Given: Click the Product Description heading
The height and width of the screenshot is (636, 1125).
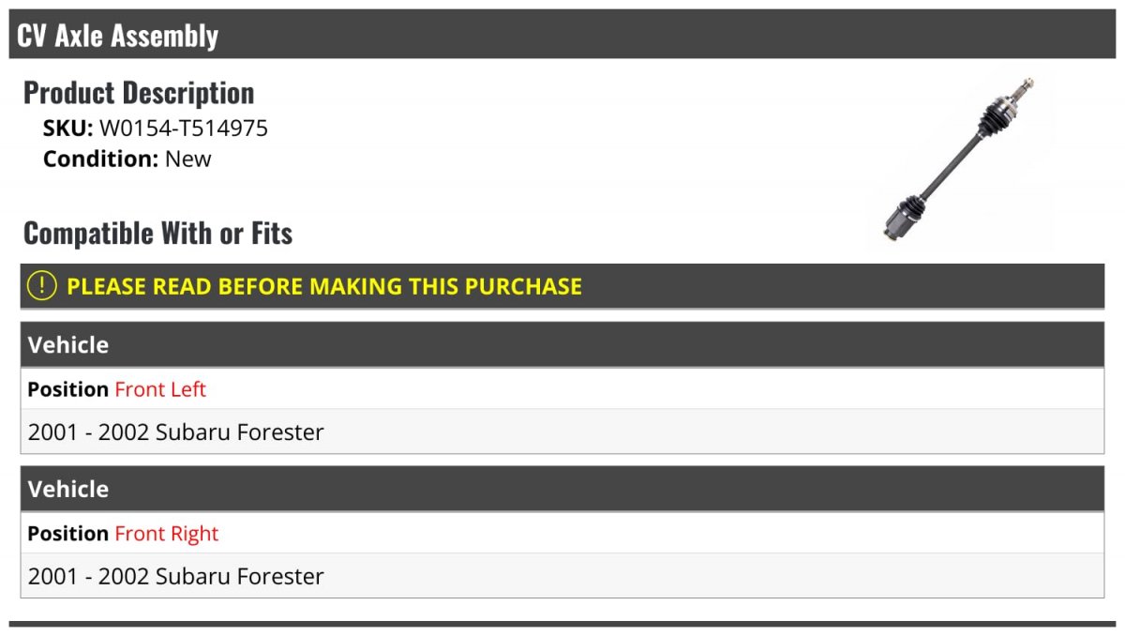Looking at the screenshot, I should [x=139, y=92].
